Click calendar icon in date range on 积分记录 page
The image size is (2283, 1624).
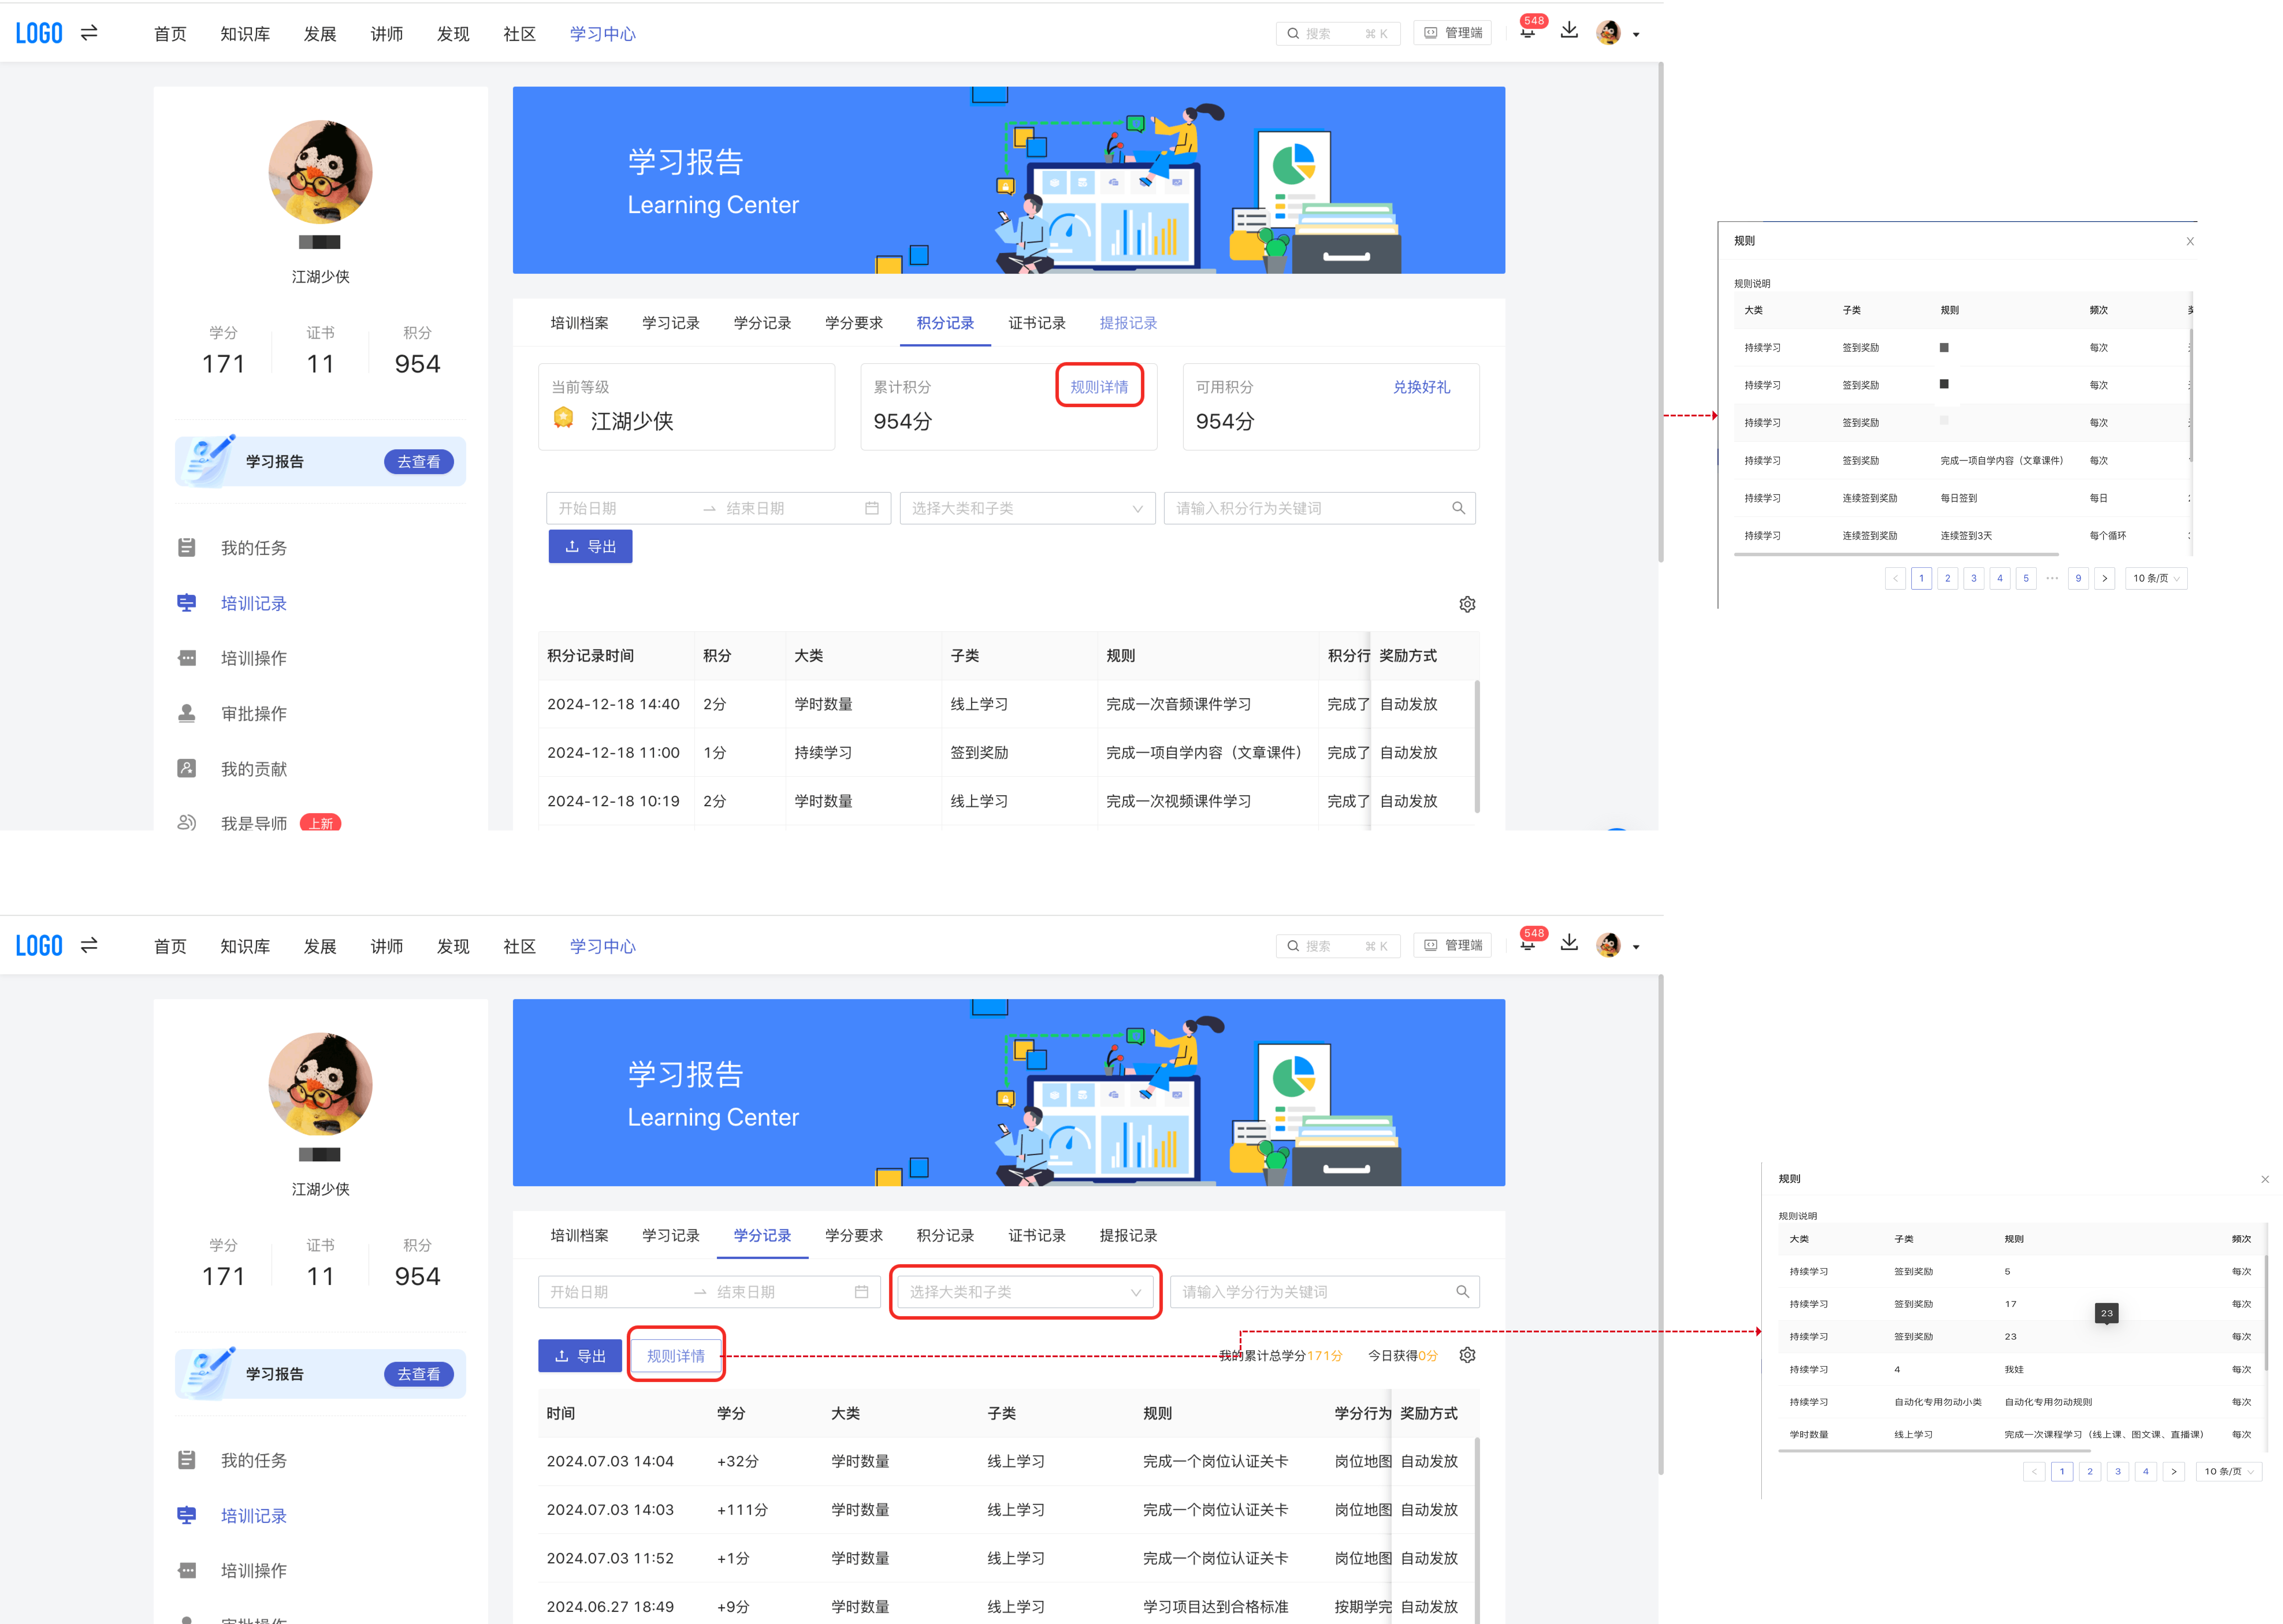[872, 508]
